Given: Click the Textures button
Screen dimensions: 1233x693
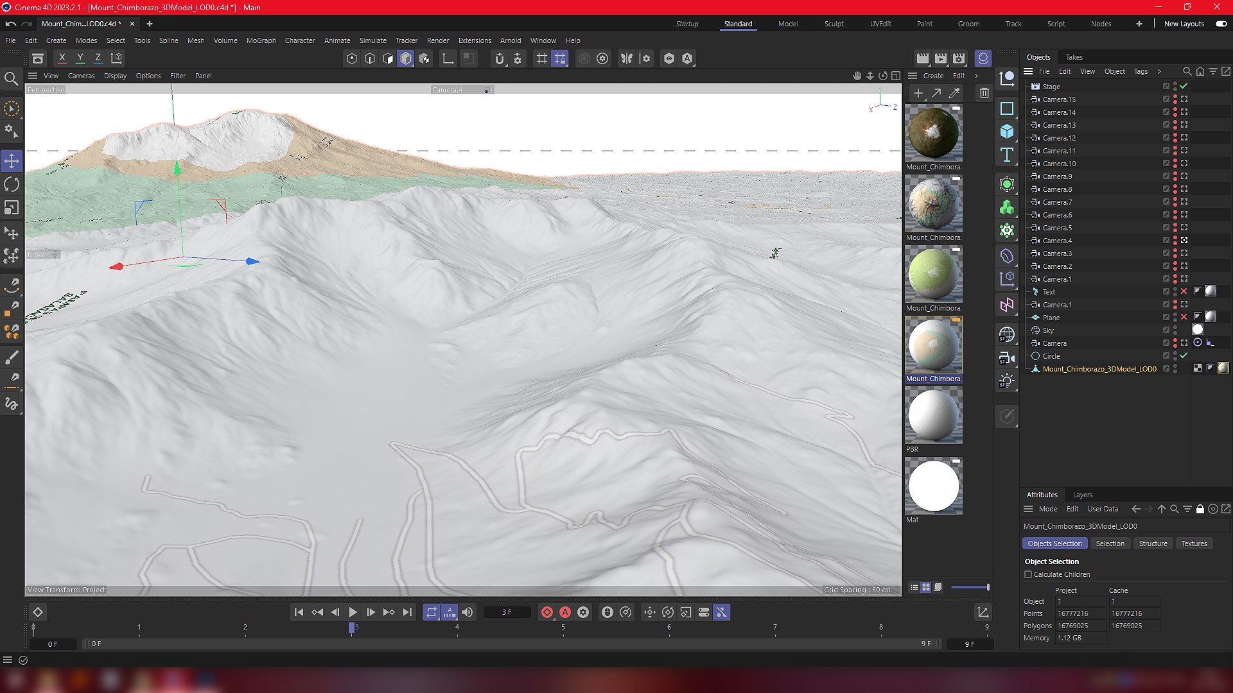Looking at the screenshot, I should click(1194, 543).
